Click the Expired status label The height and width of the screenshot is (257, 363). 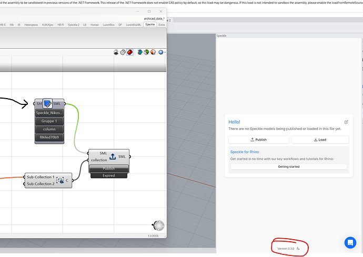[x=109, y=176]
